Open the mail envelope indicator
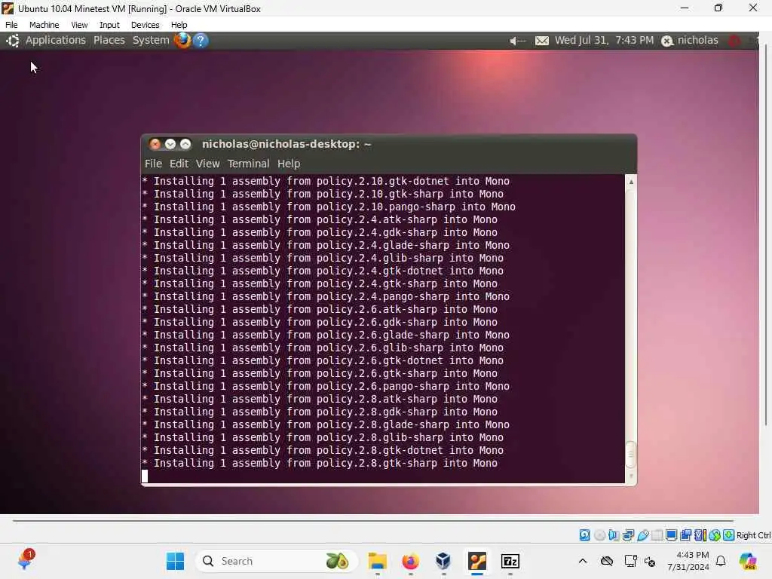The height and width of the screenshot is (579, 772). click(541, 41)
